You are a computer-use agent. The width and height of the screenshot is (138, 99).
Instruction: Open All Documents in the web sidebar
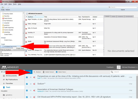click(x=11, y=76)
